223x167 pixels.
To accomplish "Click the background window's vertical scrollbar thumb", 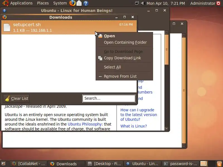I will (x=184, y=90).
